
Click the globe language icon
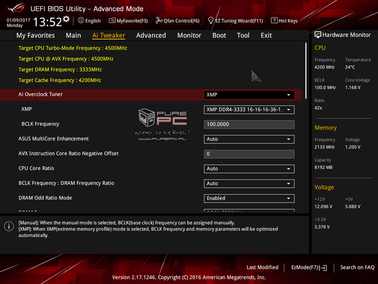click(x=81, y=20)
